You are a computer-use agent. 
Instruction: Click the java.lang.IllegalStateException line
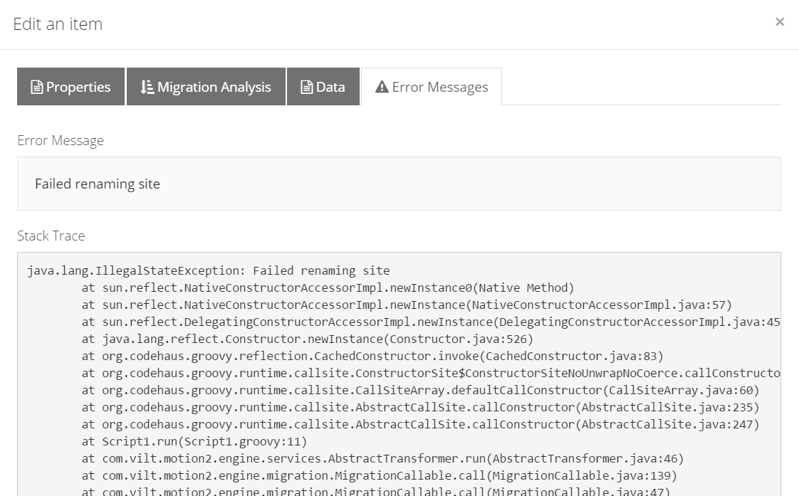click(x=209, y=270)
